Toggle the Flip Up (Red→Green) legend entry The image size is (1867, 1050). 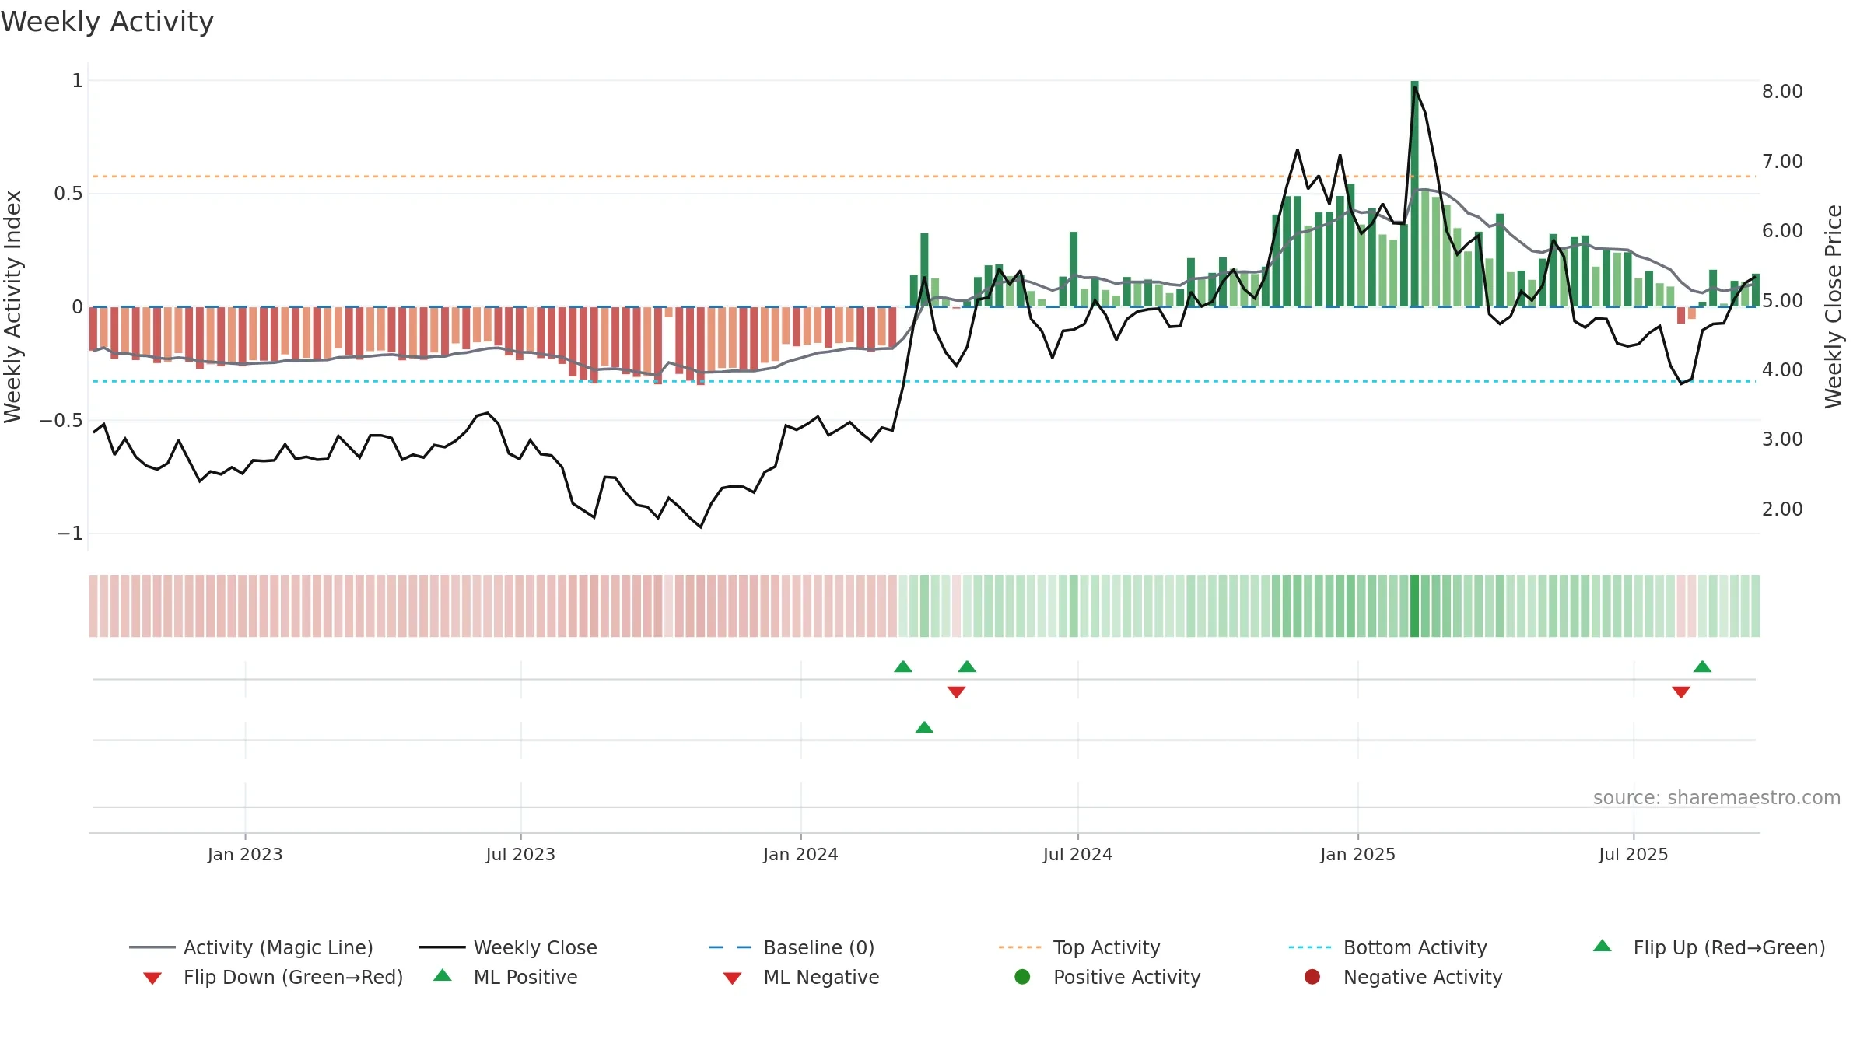coord(1709,947)
